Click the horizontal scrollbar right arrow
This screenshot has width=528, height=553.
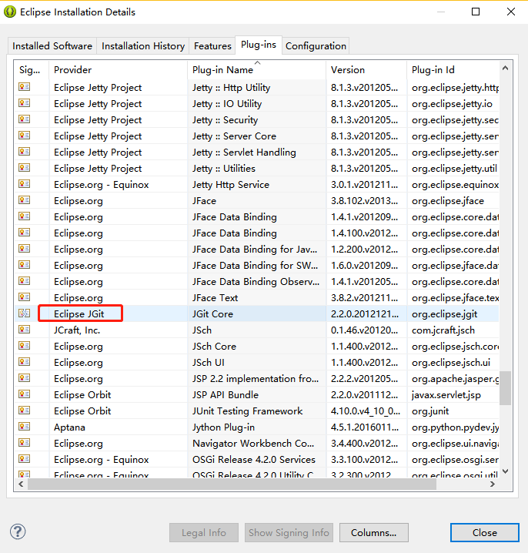pos(493,484)
